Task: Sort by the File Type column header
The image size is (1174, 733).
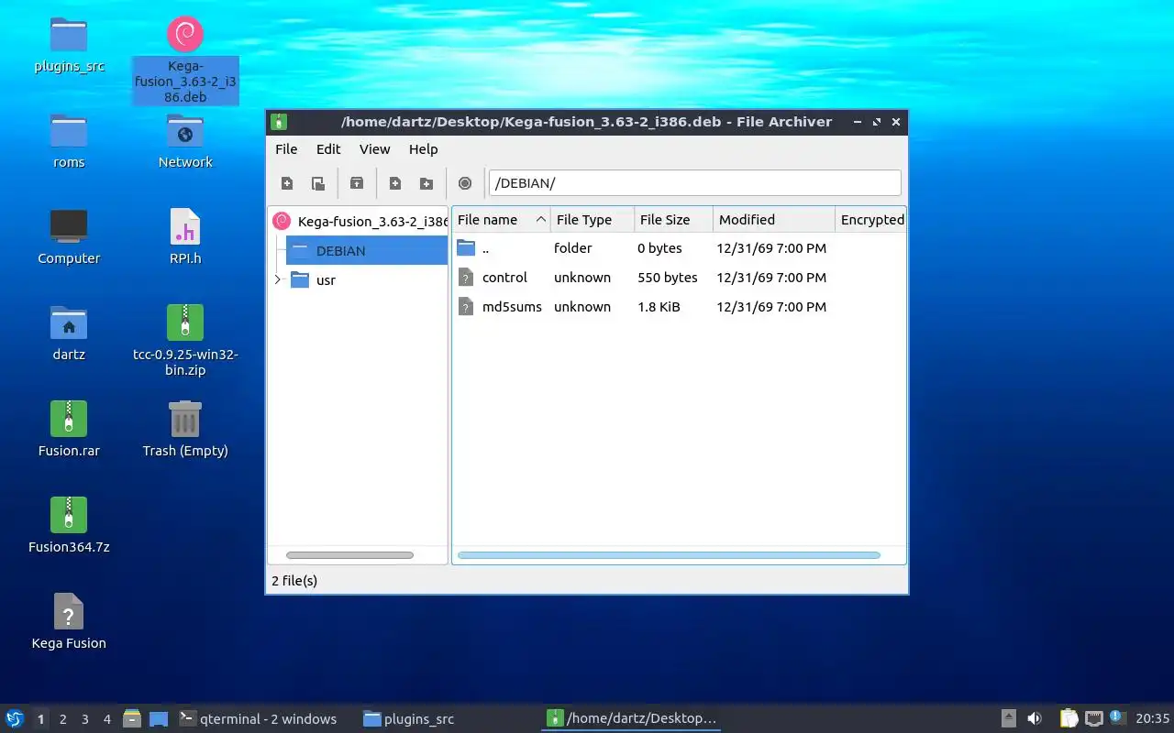Action: 593,220
